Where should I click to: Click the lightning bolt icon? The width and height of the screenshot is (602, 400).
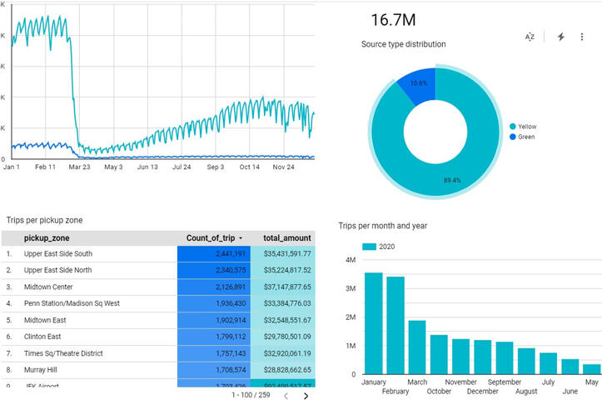tap(561, 37)
